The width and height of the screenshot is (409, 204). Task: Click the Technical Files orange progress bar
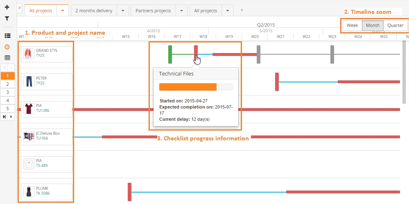coord(188,87)
